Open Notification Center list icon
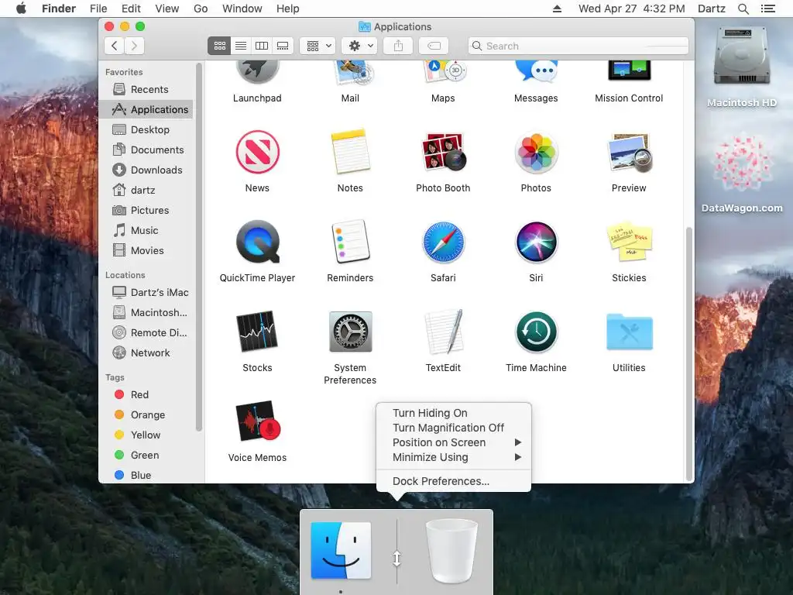This screenshot has width=793, height=595. click(x=767, y=9)
